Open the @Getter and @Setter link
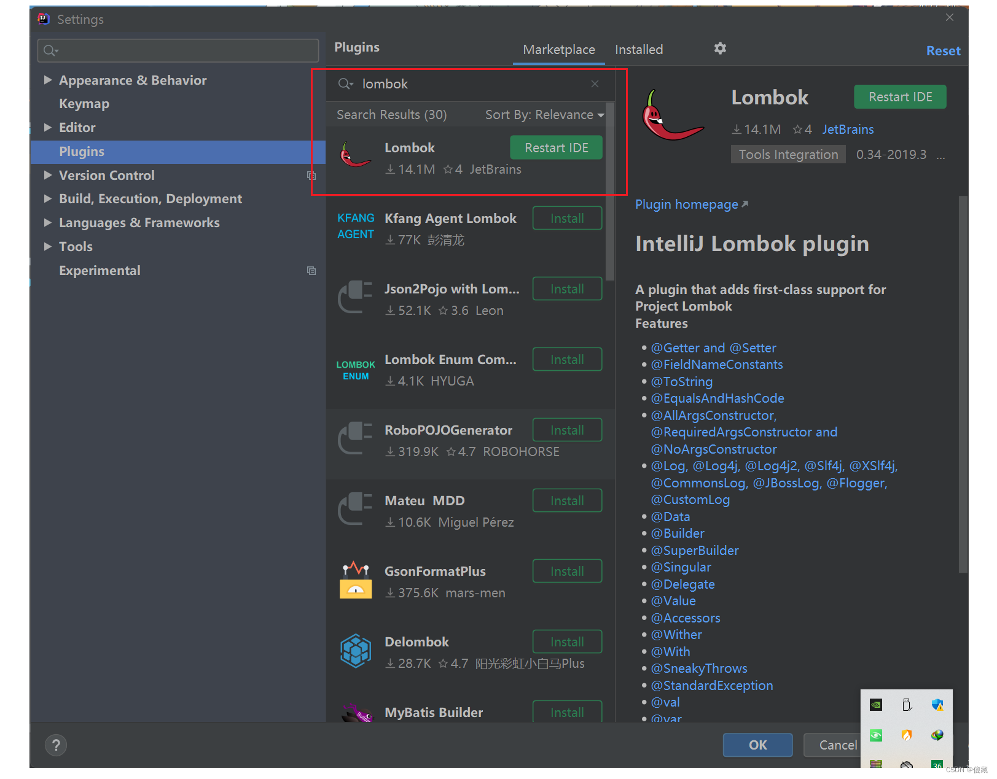This screenshot has height=779, width=997. coord(713,348)
